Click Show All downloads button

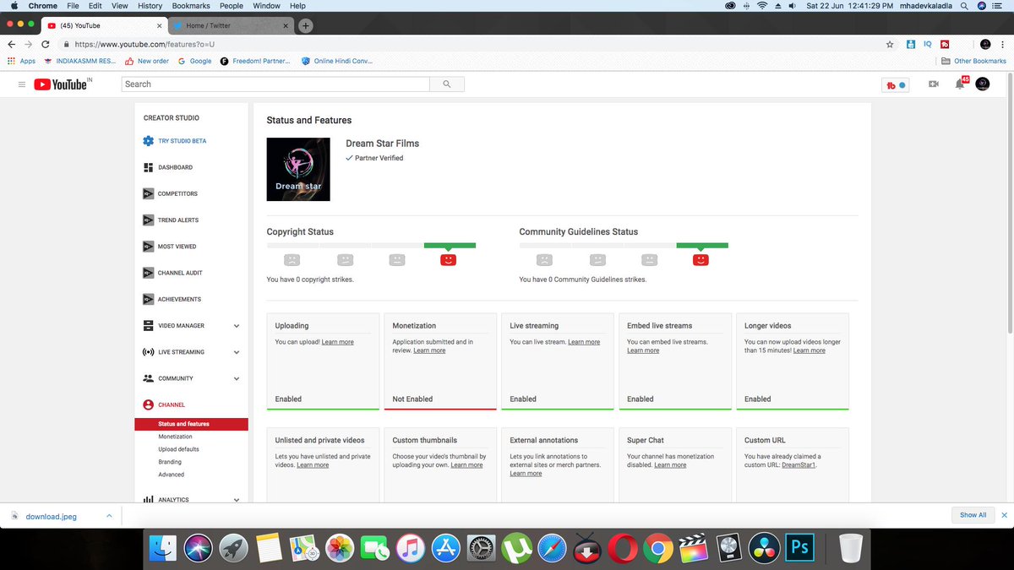point(973,515)
